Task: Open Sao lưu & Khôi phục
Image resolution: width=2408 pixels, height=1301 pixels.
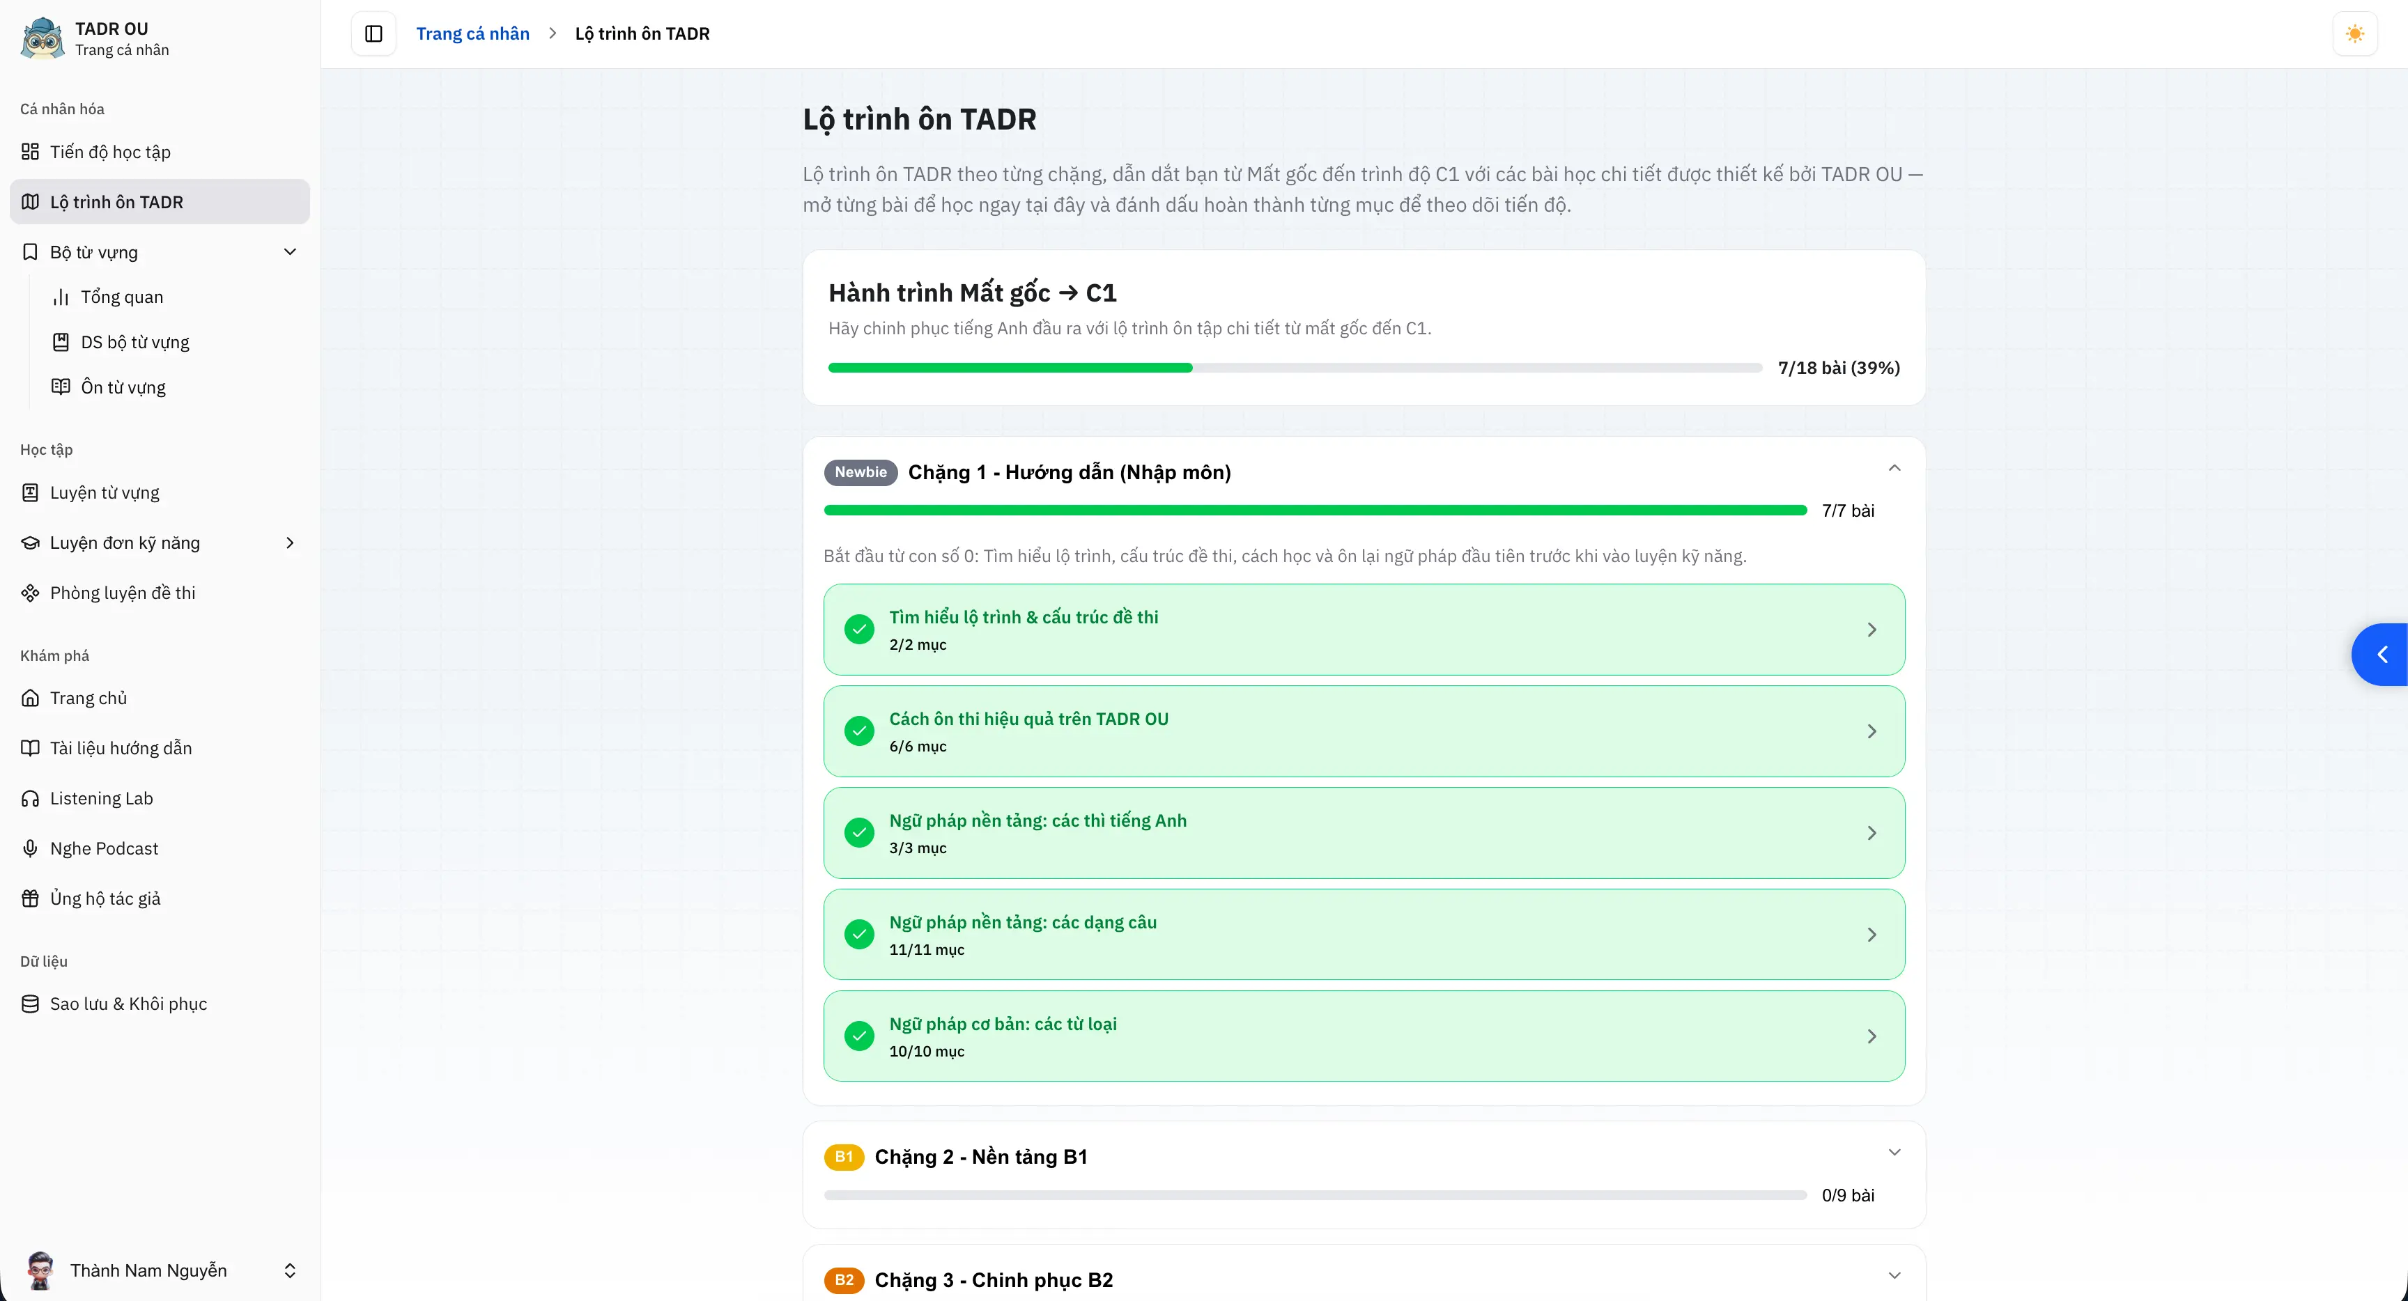Action: [160, 1004]
